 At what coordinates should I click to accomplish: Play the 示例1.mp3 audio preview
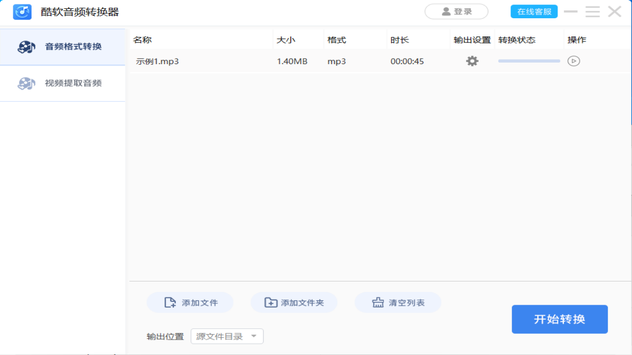574,61
